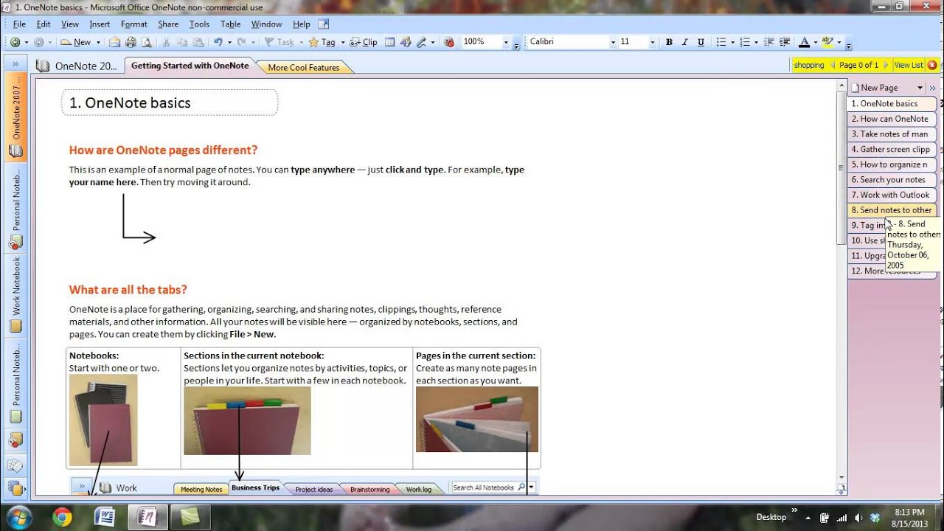Click the font color A icon
944x531 pixels.
(x=804, y=42)
